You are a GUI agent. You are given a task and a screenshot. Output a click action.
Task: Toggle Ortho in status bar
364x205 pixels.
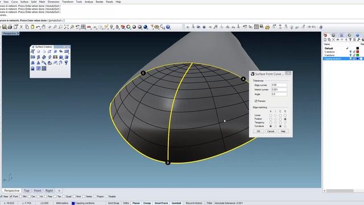(x=126, y=203)
